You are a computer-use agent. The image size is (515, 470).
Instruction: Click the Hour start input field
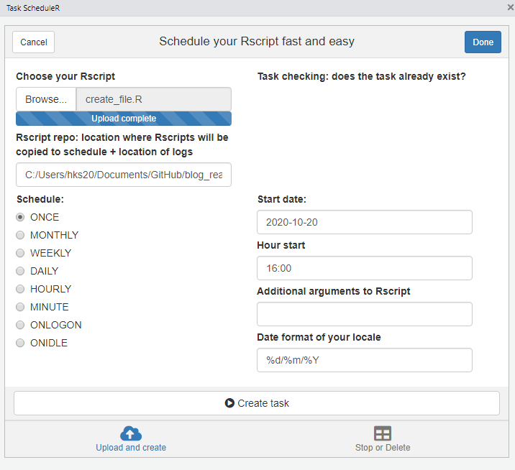point(364,268)
